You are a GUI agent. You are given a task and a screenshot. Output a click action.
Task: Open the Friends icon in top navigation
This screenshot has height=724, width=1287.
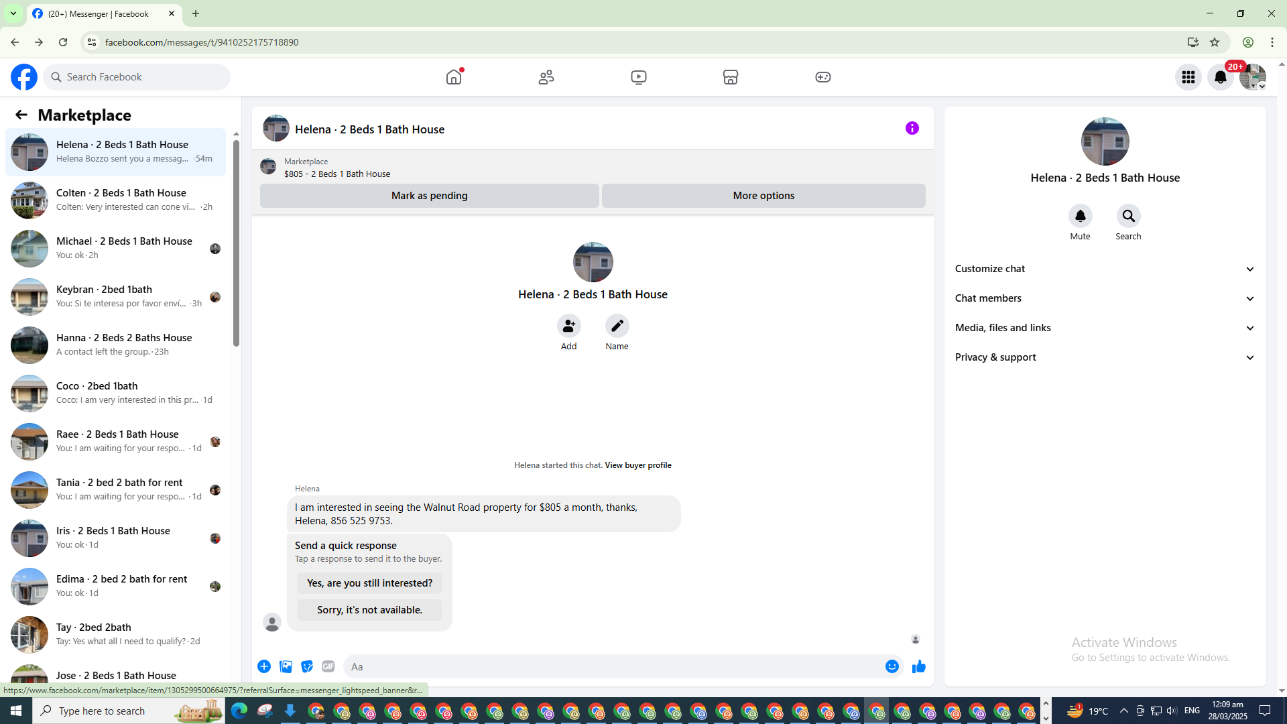click(x=546, y=77)
